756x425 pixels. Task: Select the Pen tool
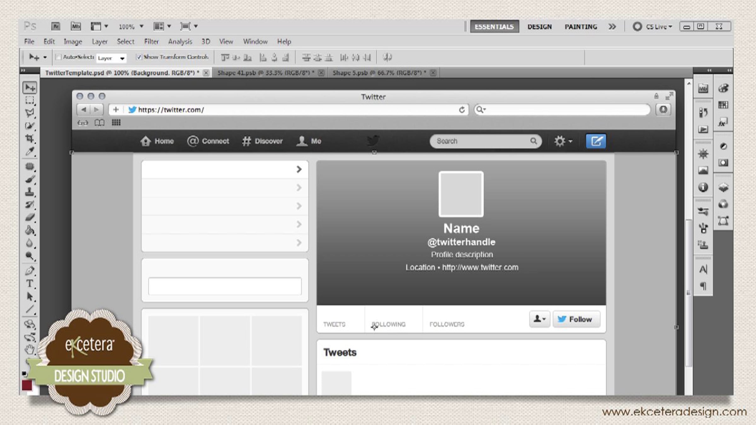30,270
